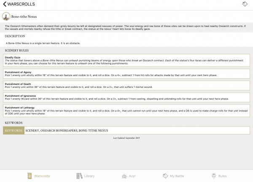Switch to the Azyr tab label
This screenshot has width=253, height=182.
[132, 176]
